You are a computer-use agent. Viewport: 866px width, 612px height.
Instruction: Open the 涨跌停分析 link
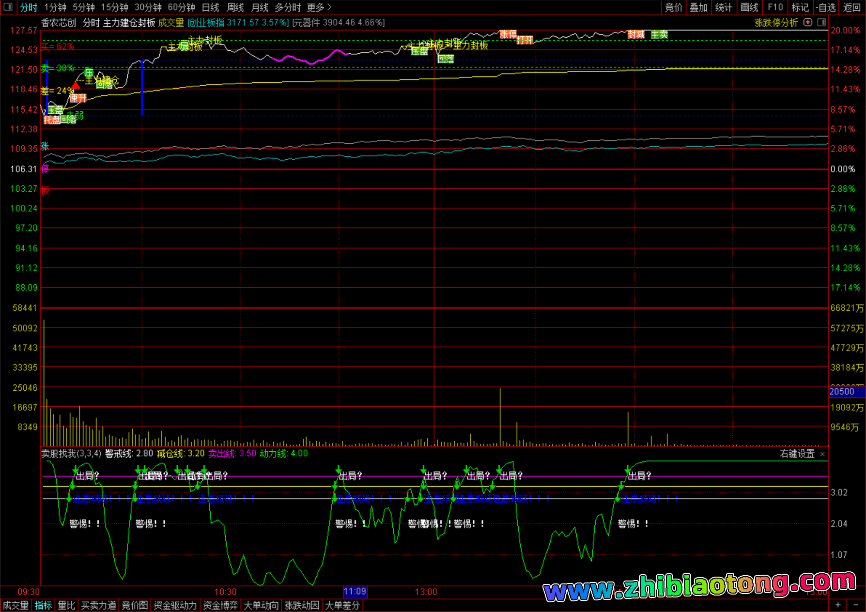[776, 23]
